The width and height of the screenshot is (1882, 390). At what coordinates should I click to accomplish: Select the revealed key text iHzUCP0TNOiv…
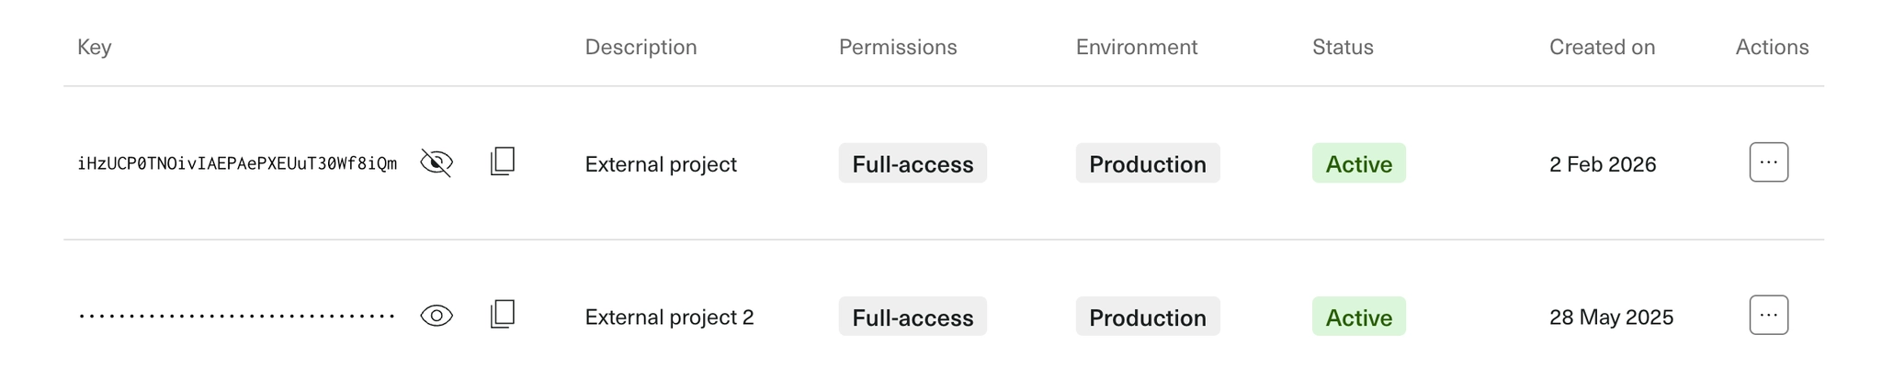237,163
